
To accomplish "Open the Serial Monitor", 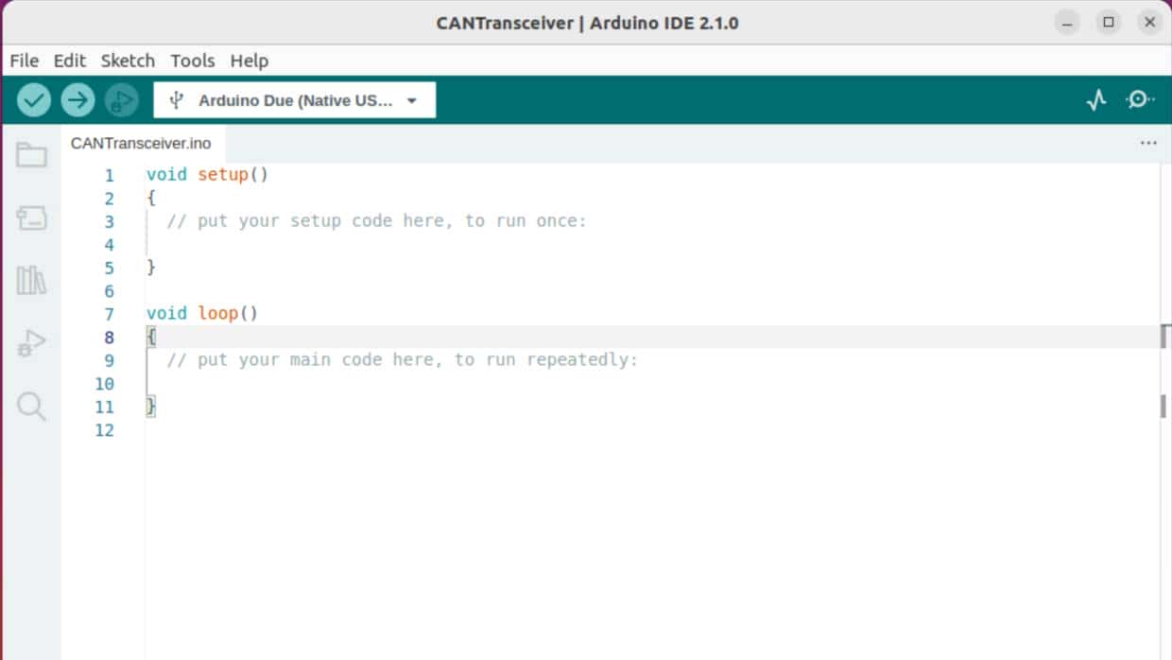I will pos(1139,99).
